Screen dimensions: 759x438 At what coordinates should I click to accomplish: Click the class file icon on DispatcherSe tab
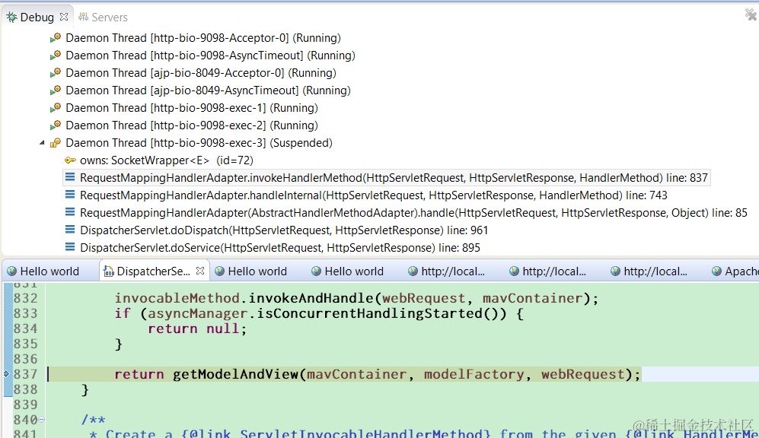109,271
